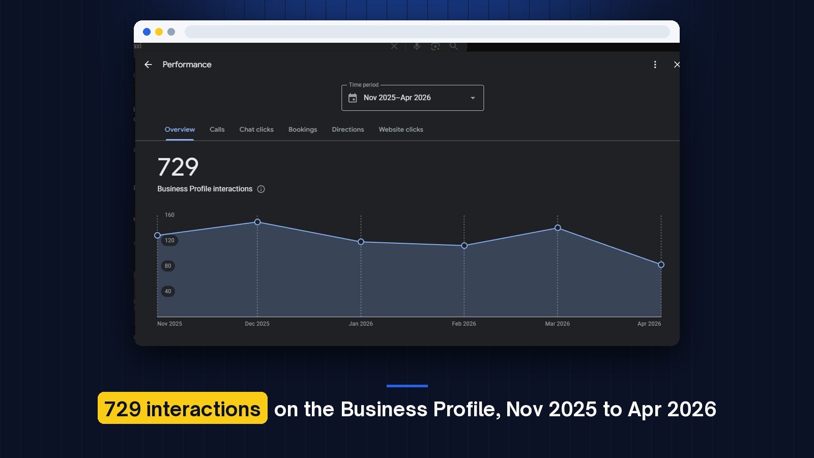
Task: Clear the search with the X icon
Action: (394, 46)
